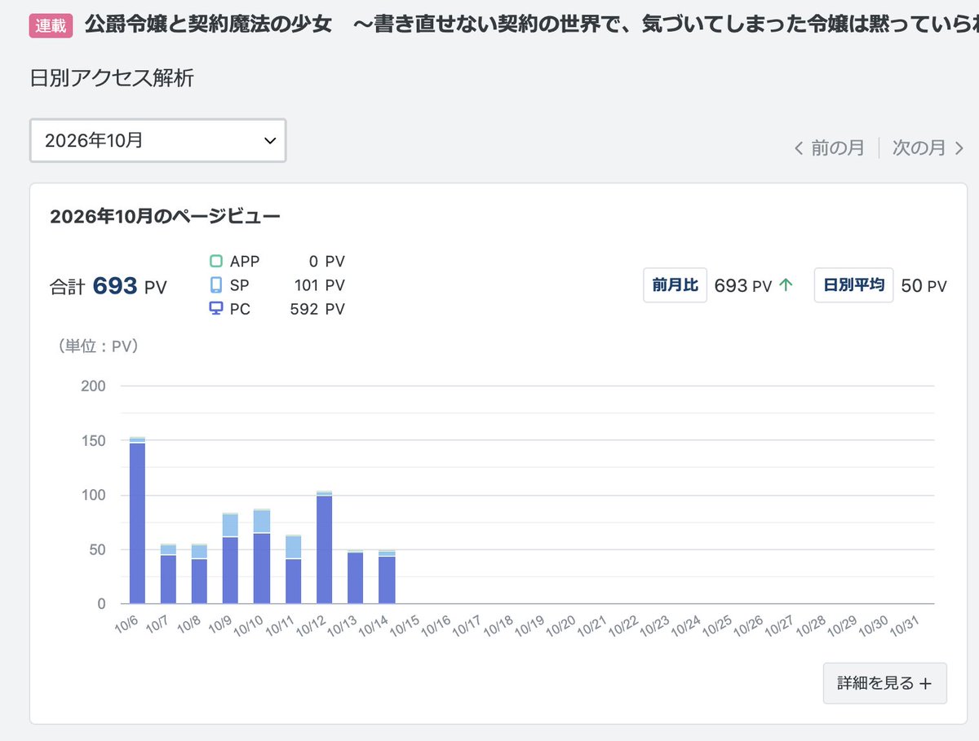
Task: Click the 10/13 bar in the chart
Action: coord(355,577)
